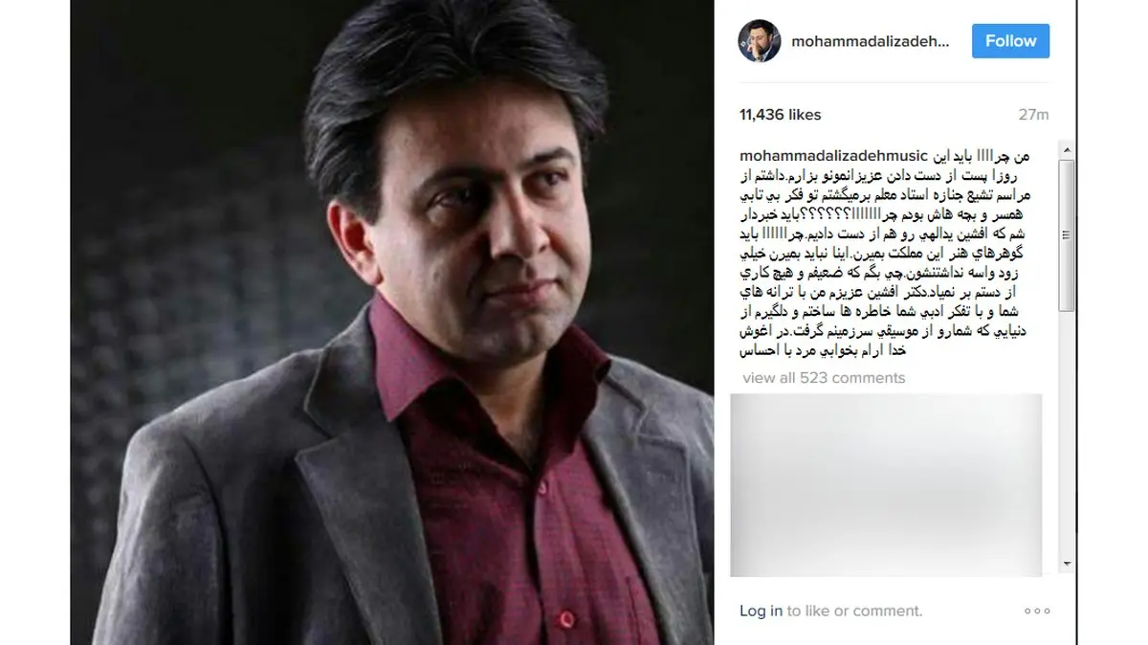Expand view all 523 comments

point(824,377)
